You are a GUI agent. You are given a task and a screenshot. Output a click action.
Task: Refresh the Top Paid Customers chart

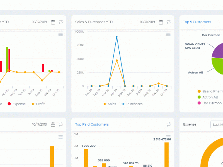click(169, 124)
